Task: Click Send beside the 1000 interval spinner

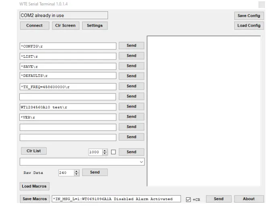Action: [x=131, y=152]
